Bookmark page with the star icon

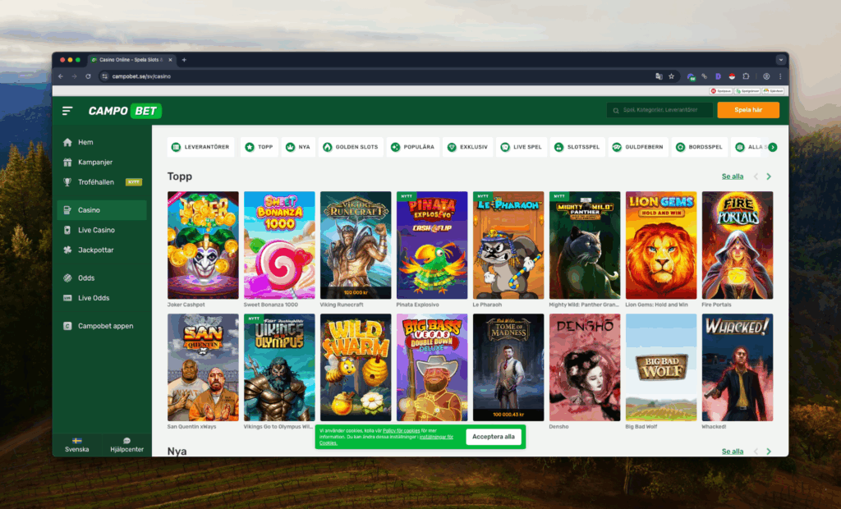click(672, 76)
